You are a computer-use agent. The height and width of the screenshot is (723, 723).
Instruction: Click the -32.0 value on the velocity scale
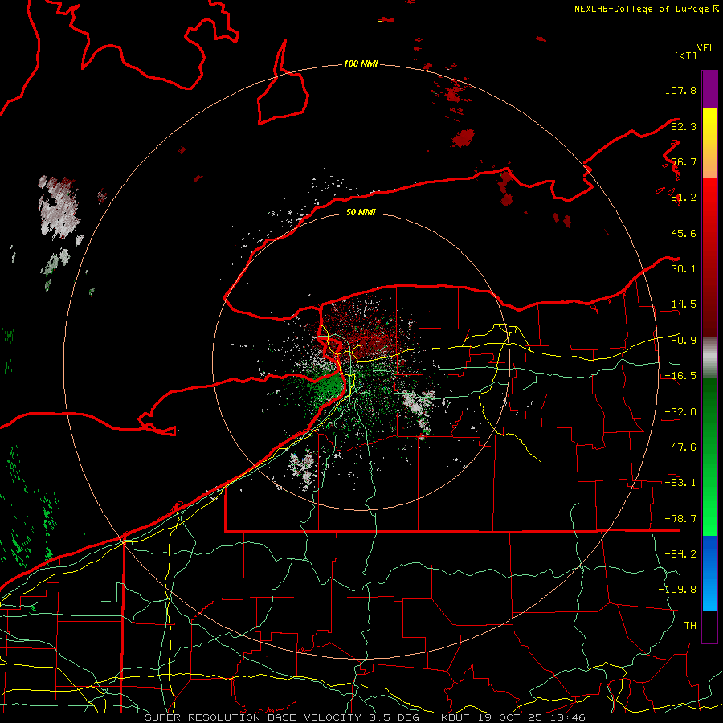coord(680,412)
